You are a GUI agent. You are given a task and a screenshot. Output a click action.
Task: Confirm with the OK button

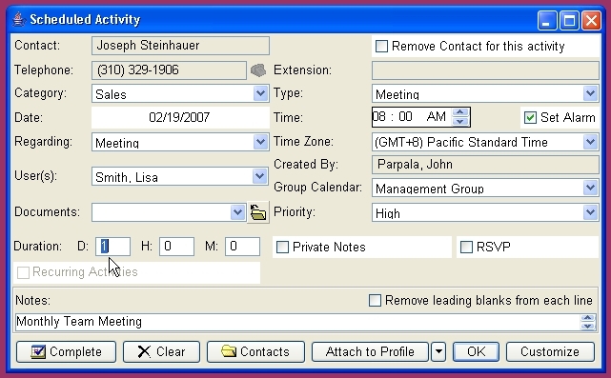[x=477, y=352]
